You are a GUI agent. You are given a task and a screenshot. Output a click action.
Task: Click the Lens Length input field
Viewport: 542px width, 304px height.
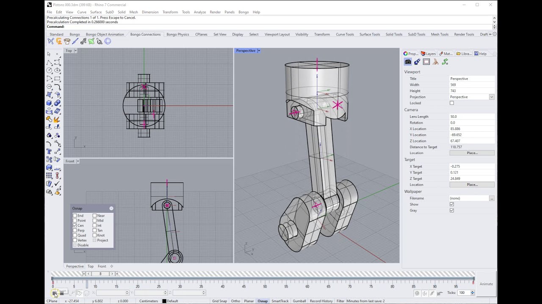472,117
